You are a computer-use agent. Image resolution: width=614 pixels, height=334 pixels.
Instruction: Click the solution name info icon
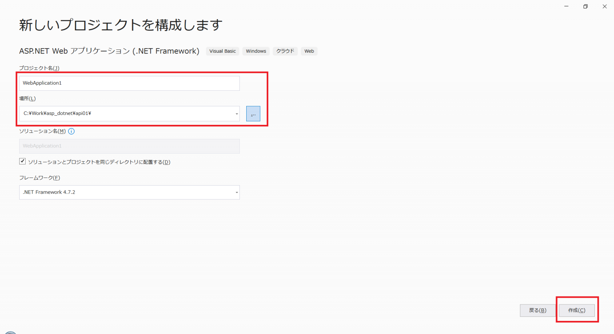(71, 131)
